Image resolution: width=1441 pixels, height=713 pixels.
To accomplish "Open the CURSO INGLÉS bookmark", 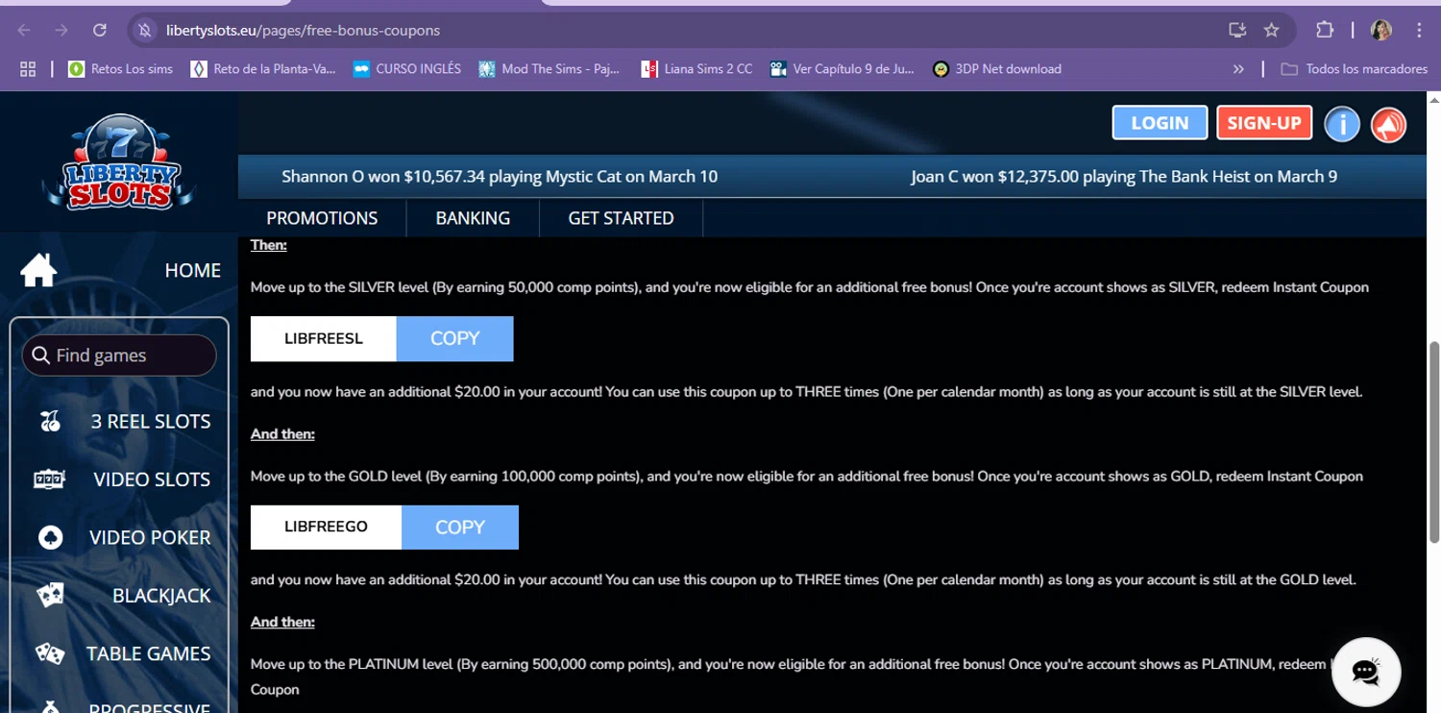I will [x=407, y=69].
